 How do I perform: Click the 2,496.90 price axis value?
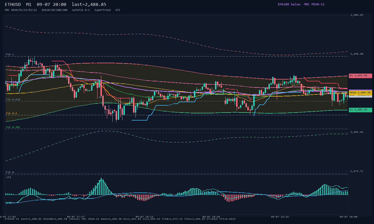(357, 54)
